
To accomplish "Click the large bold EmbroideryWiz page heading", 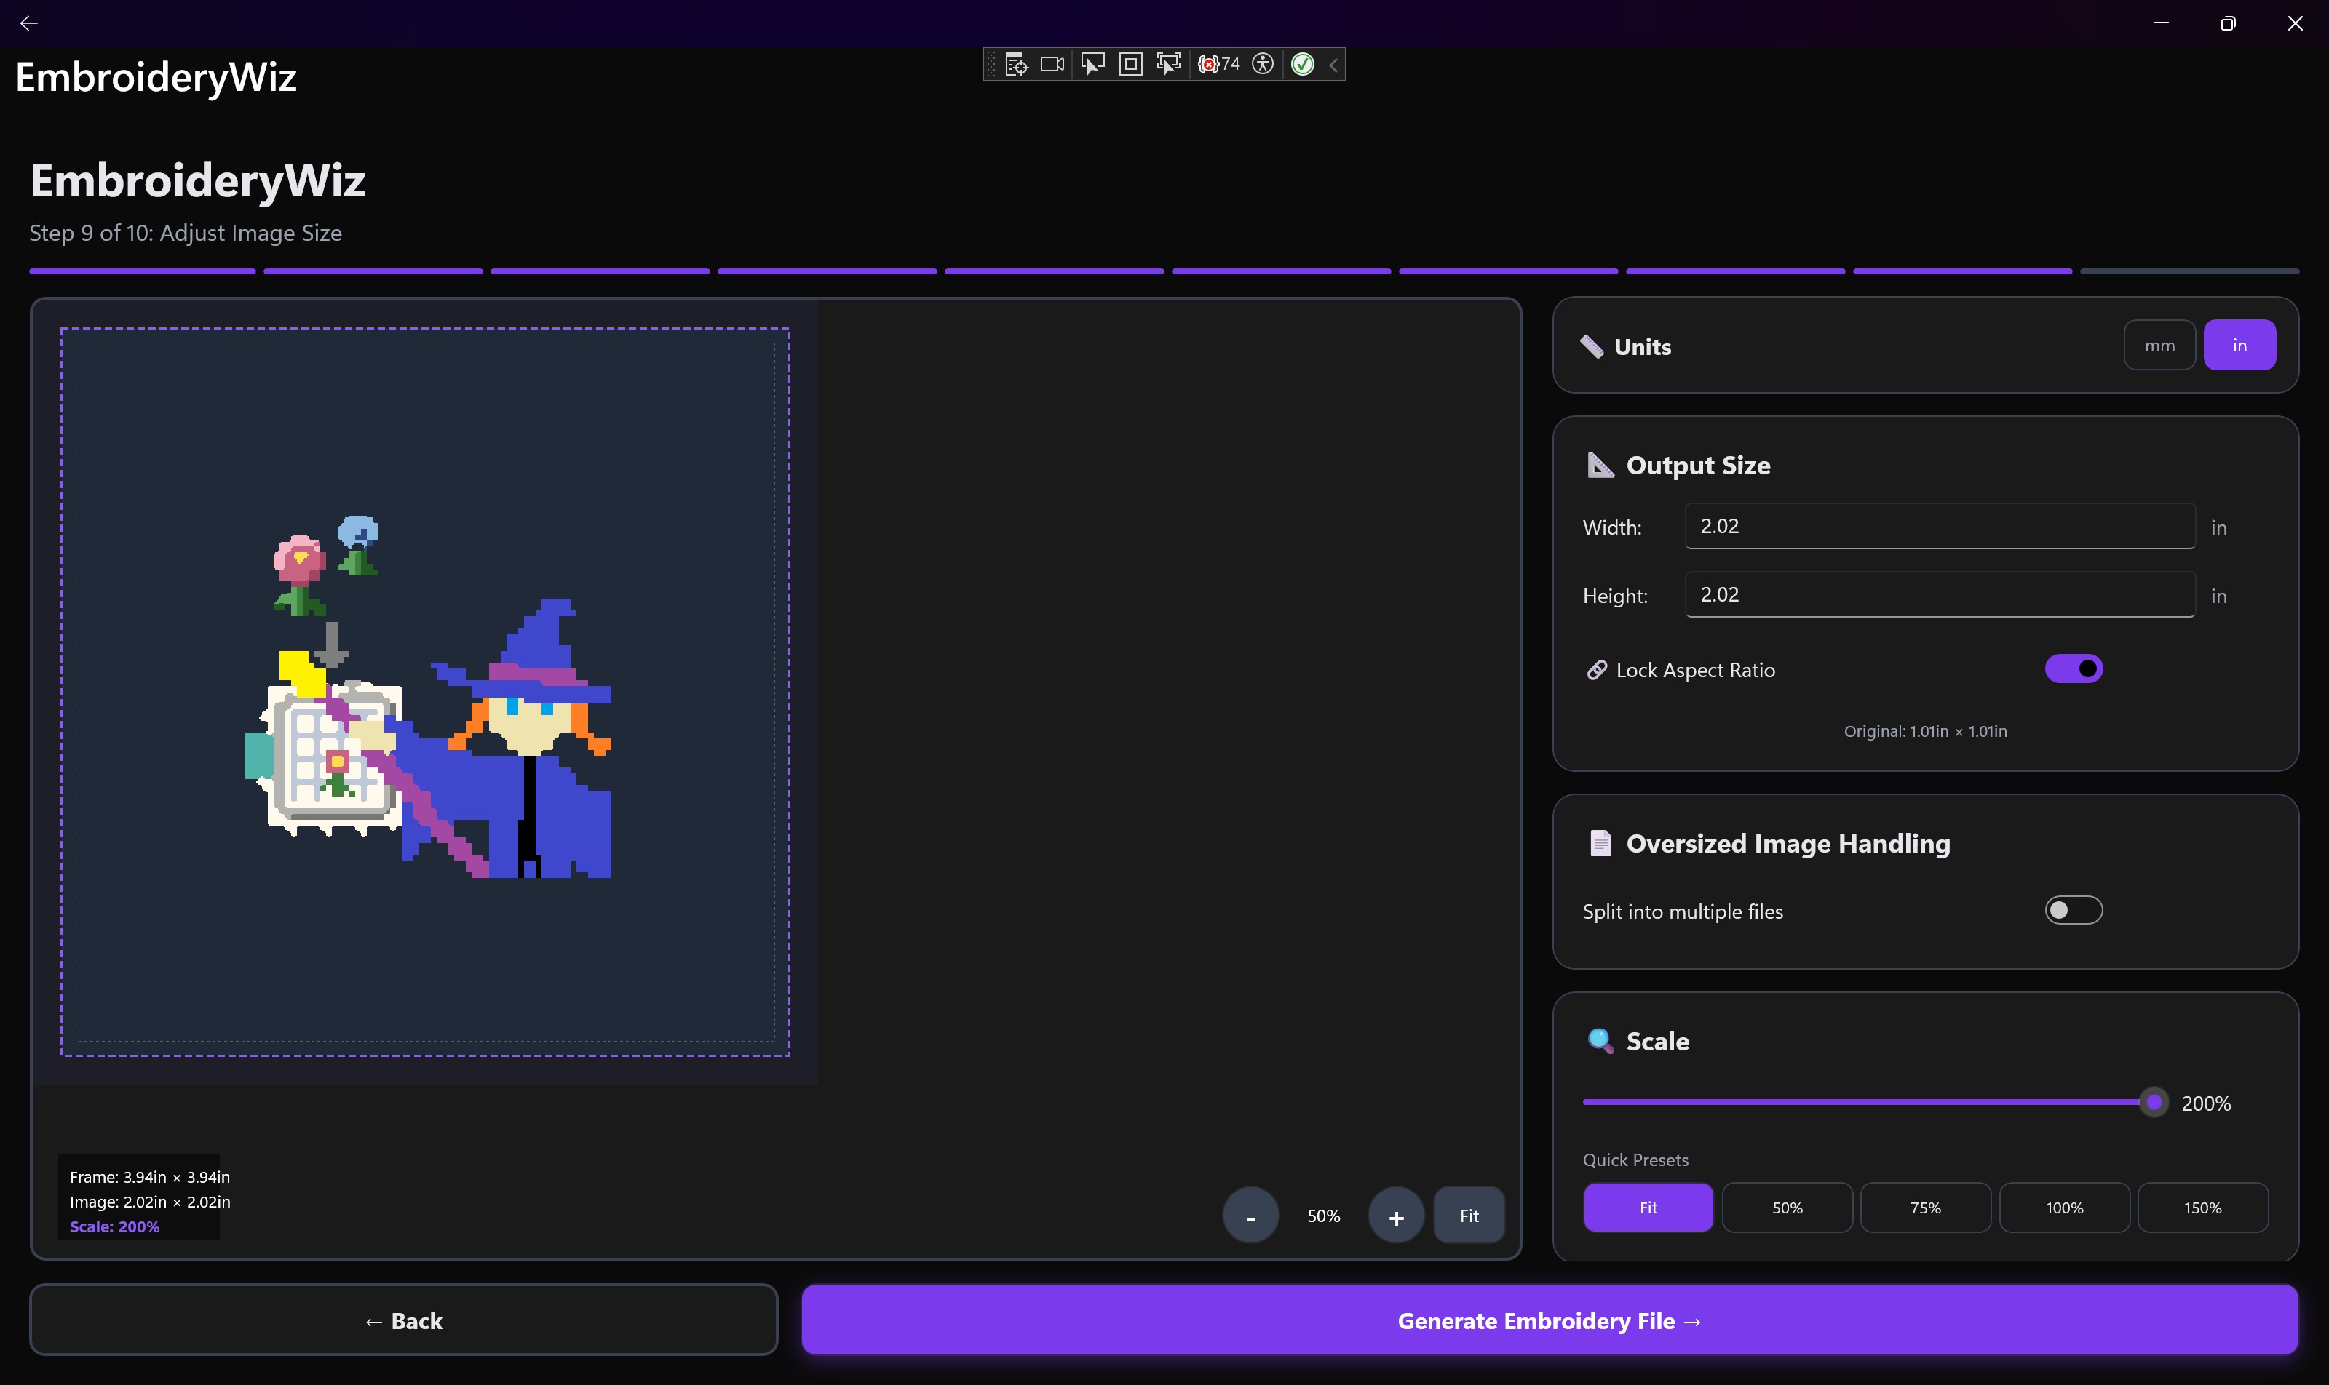I will click(x=198, y=181).
